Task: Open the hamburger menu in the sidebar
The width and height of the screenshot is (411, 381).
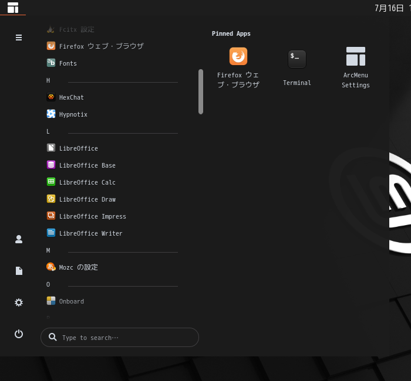Action: click(x=19, y=38)
